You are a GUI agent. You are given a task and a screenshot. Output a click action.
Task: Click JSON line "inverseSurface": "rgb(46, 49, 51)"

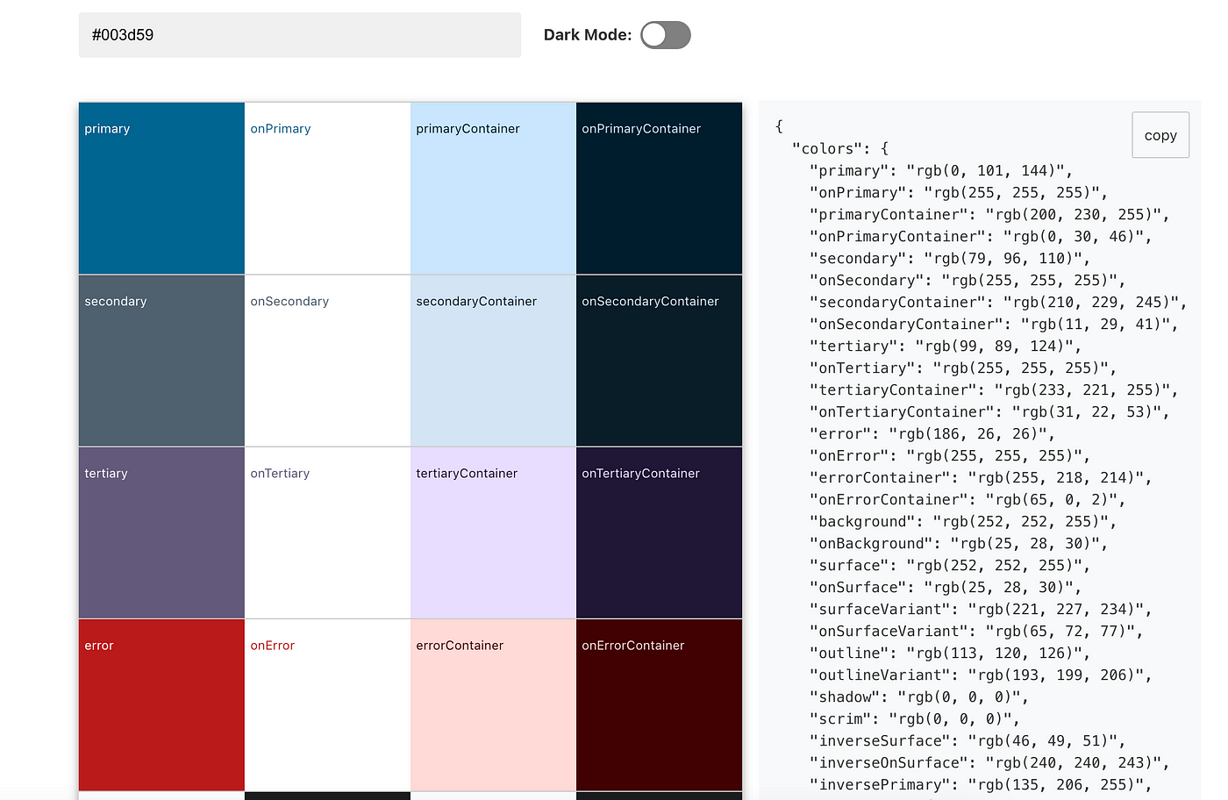point(967,740)
